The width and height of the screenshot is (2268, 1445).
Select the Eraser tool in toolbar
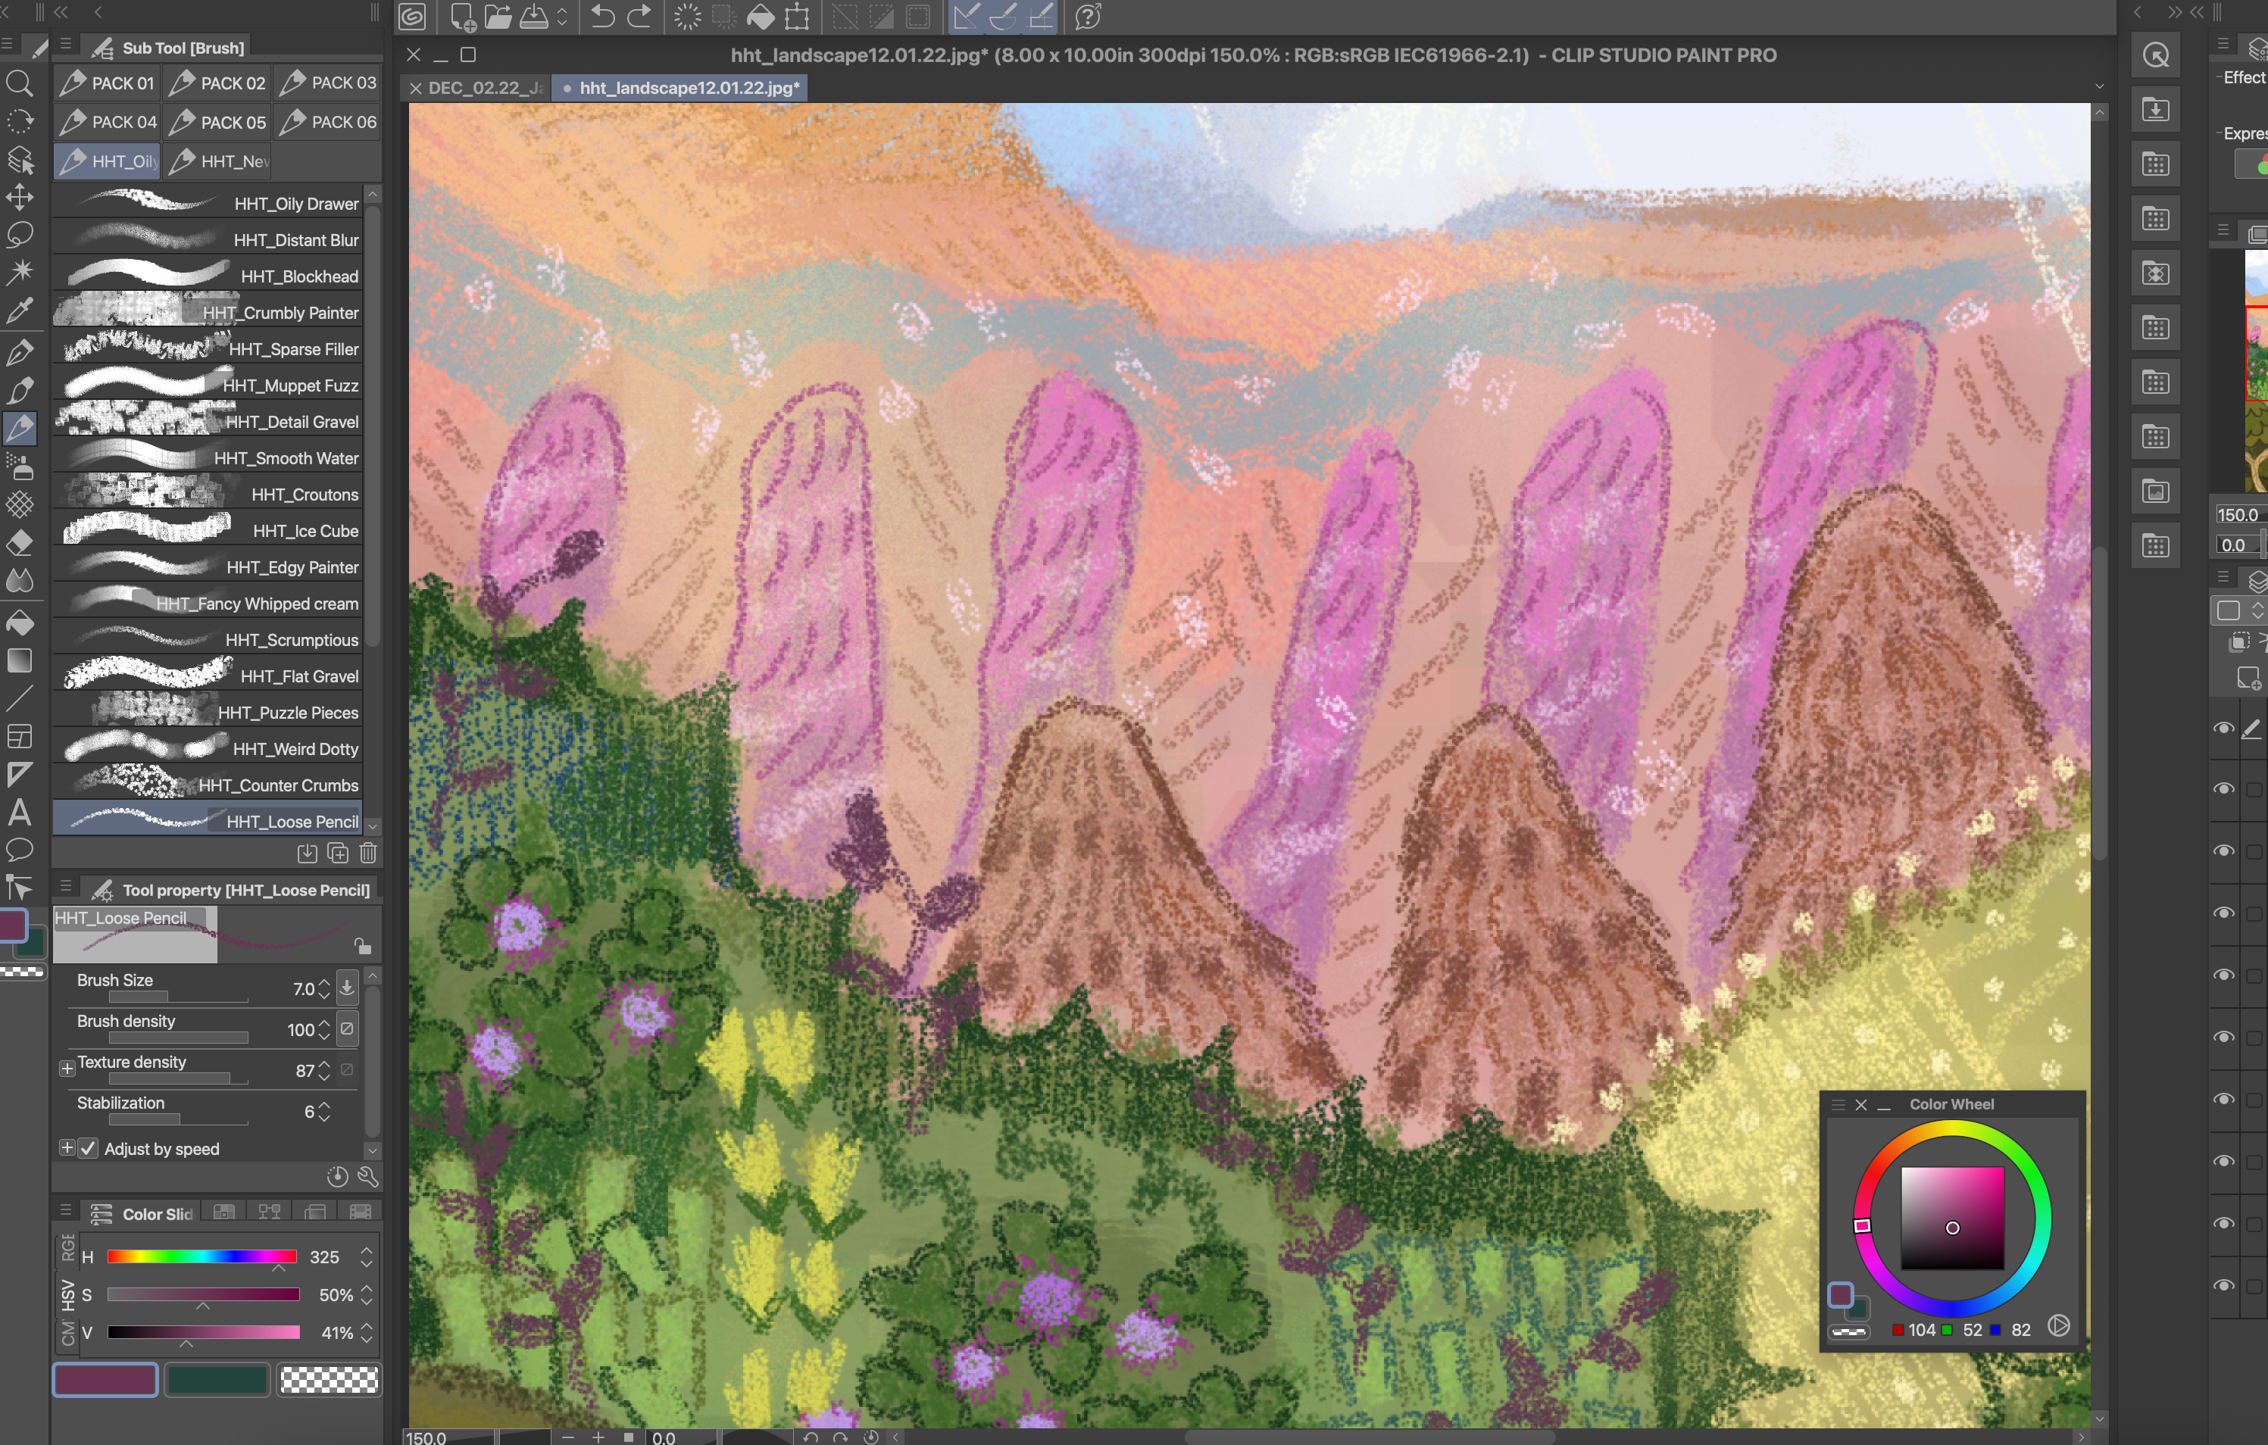pyautogui.click(x=20, y=543)
